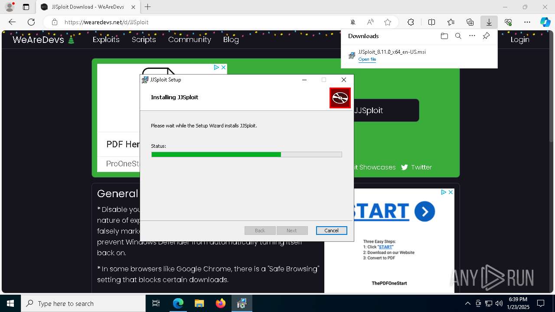Open the Read aloud icon
Viewport: 555px width, 312px height.
370,22
